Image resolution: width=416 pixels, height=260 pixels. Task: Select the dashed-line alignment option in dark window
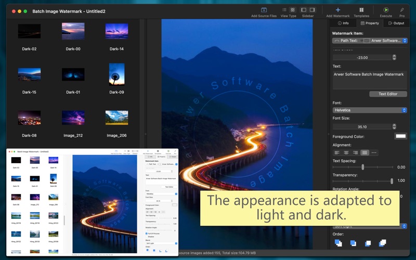pos(374,152)
